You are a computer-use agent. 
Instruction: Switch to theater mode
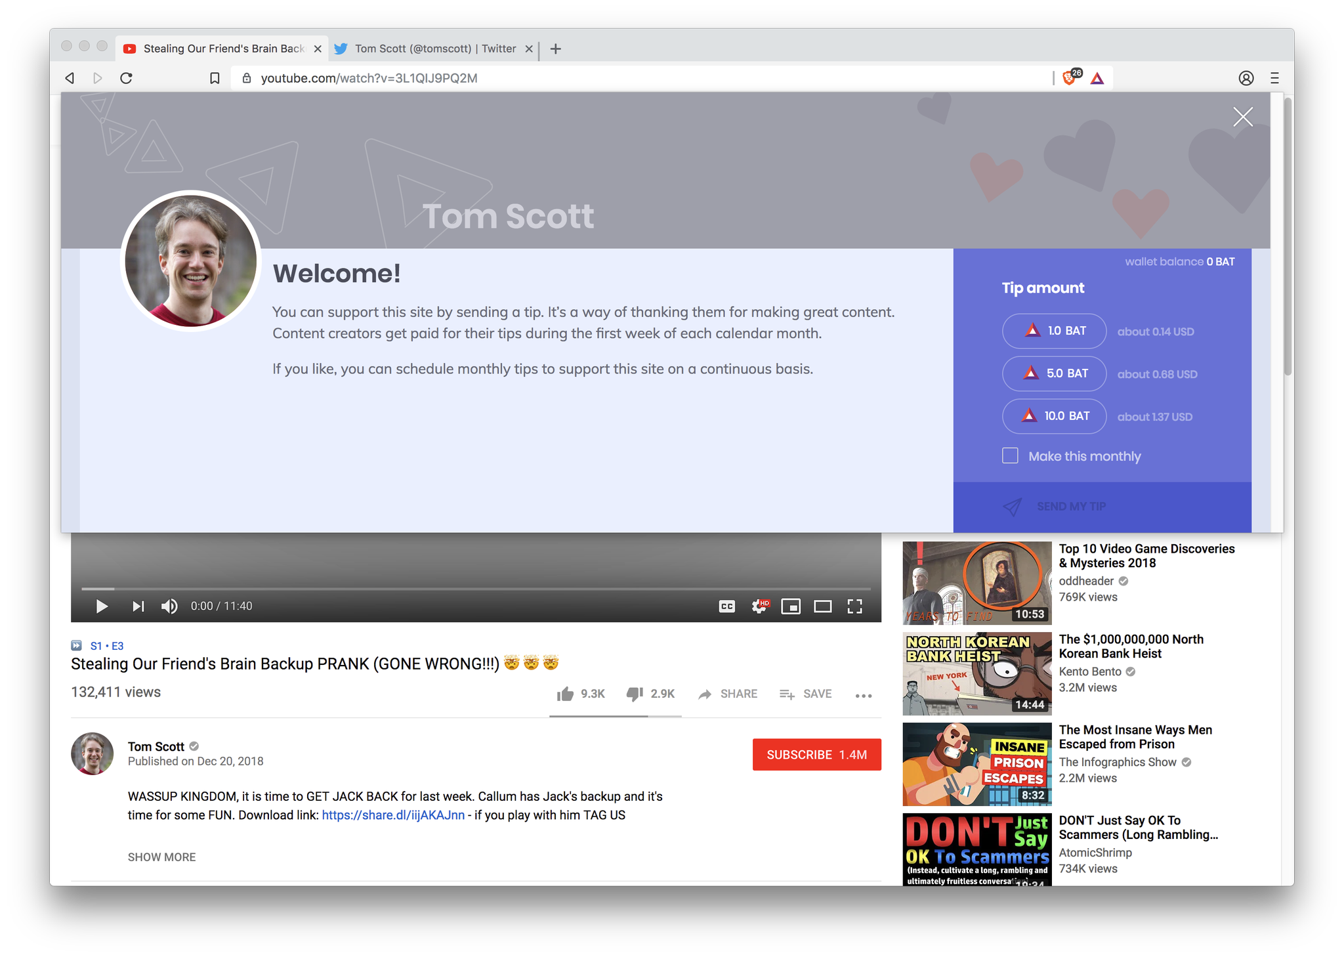[822, 606]
